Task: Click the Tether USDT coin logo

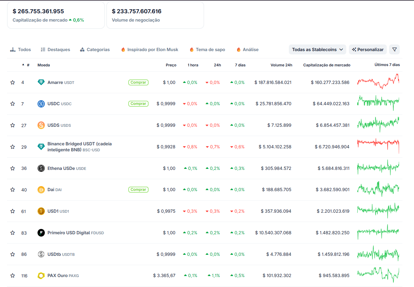Action: click(x=41, y=82)
